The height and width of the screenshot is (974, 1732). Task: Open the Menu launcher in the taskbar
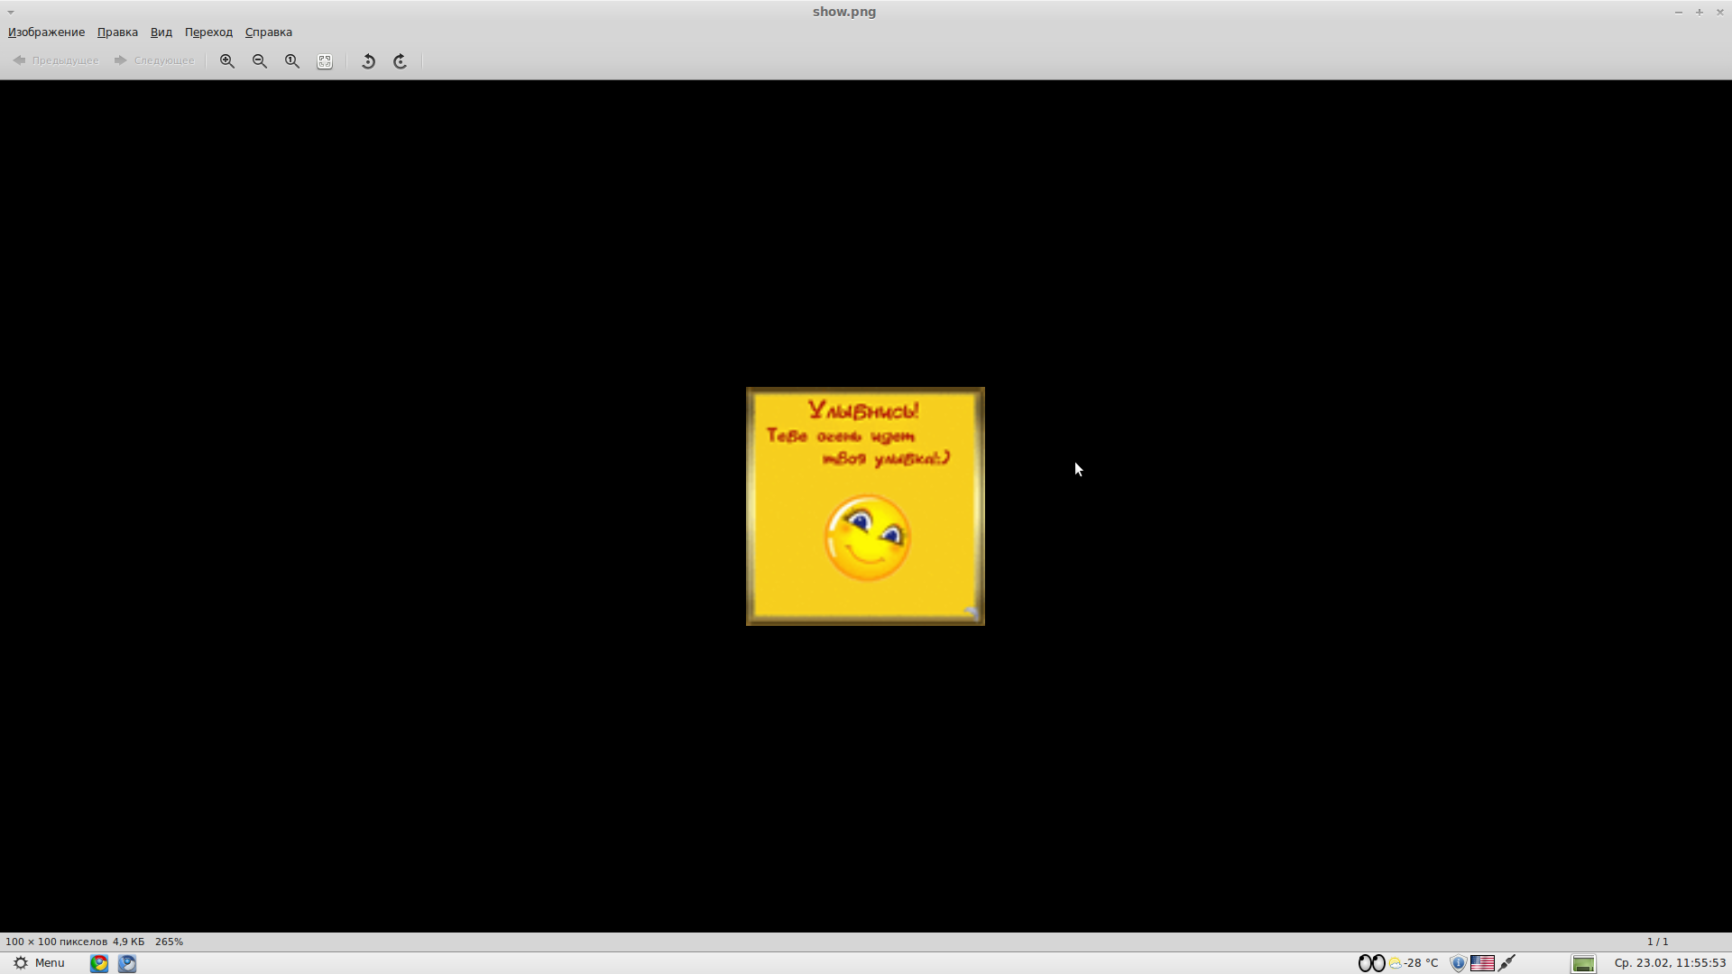39,963
